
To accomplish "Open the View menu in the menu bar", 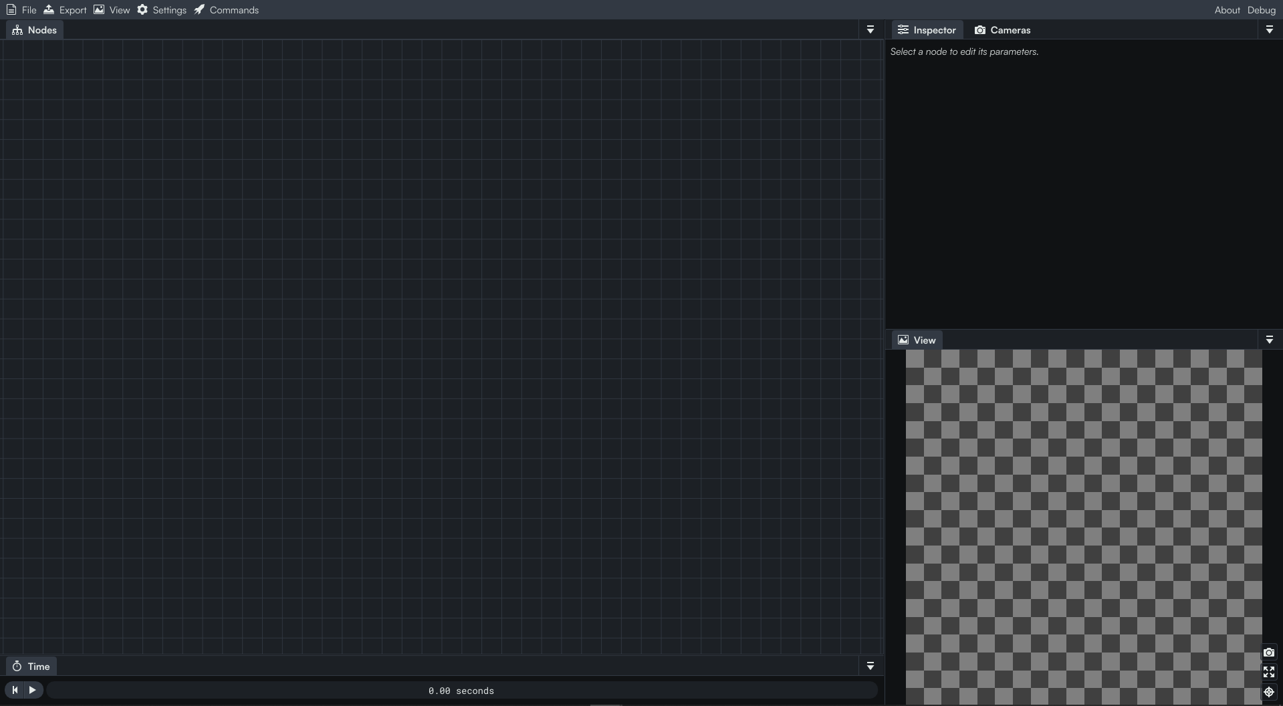I will (112, 10).
